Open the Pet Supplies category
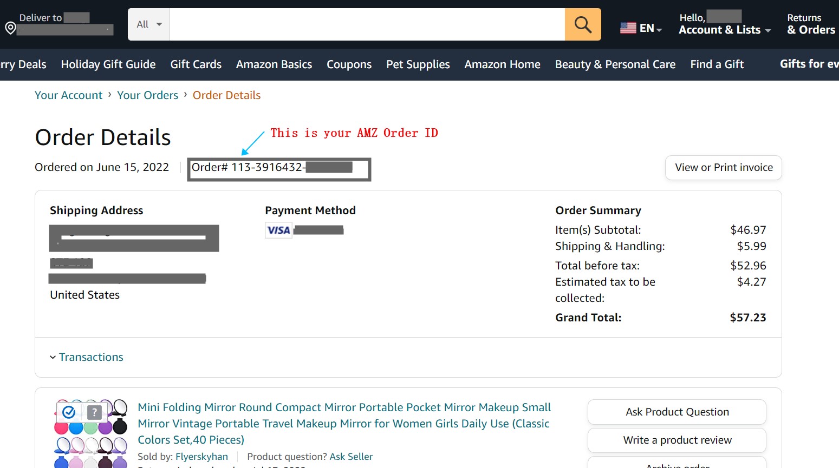The width and height of the screenshot is (839, 468). coord(418,64)
